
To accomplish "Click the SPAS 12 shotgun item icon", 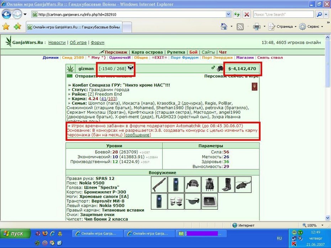I will [159, 184].
